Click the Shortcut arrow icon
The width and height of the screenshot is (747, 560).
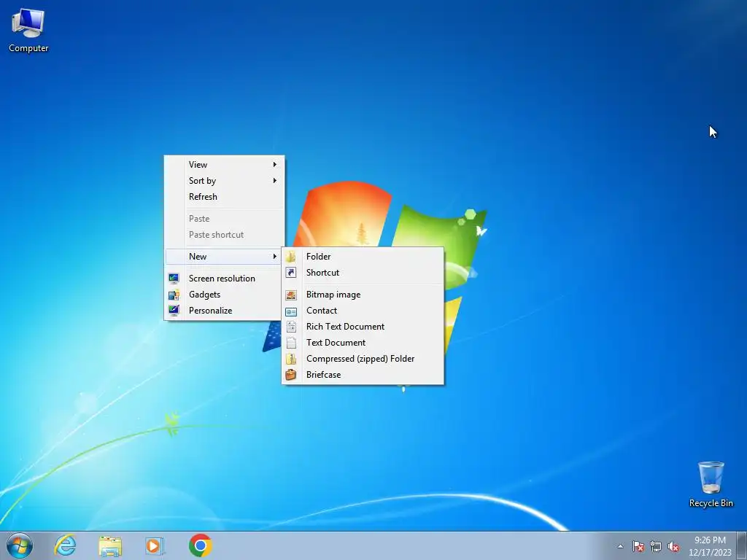291,273
